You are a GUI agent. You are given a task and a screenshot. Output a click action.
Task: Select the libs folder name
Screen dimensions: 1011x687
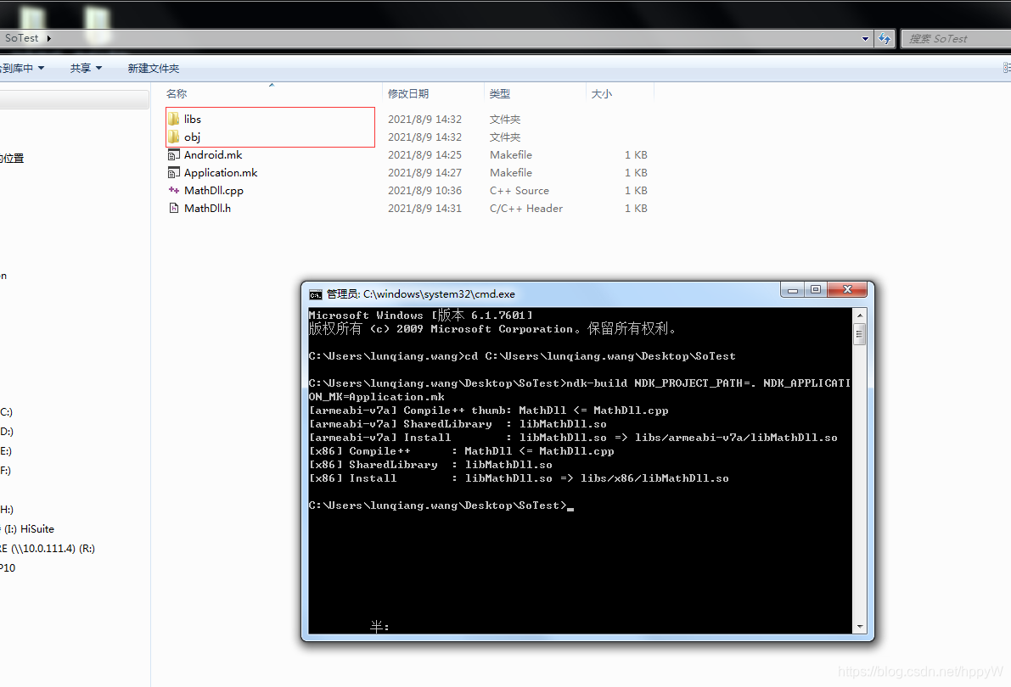click(x=192, y=120)
